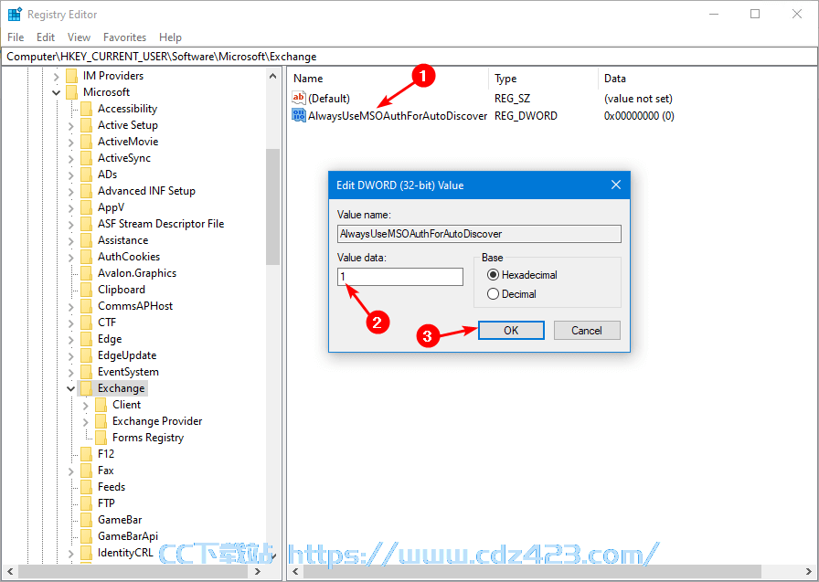The image size is (819, 582).
Task: Expand the Active Setup tree node
Action: coord(71,126)
